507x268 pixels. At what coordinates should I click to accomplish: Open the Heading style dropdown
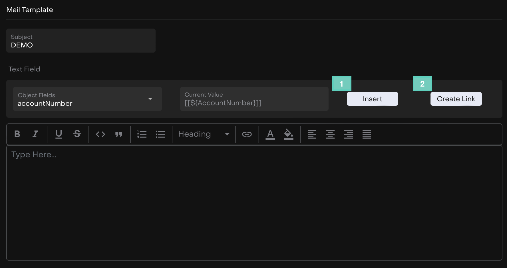tap(204, 134)
